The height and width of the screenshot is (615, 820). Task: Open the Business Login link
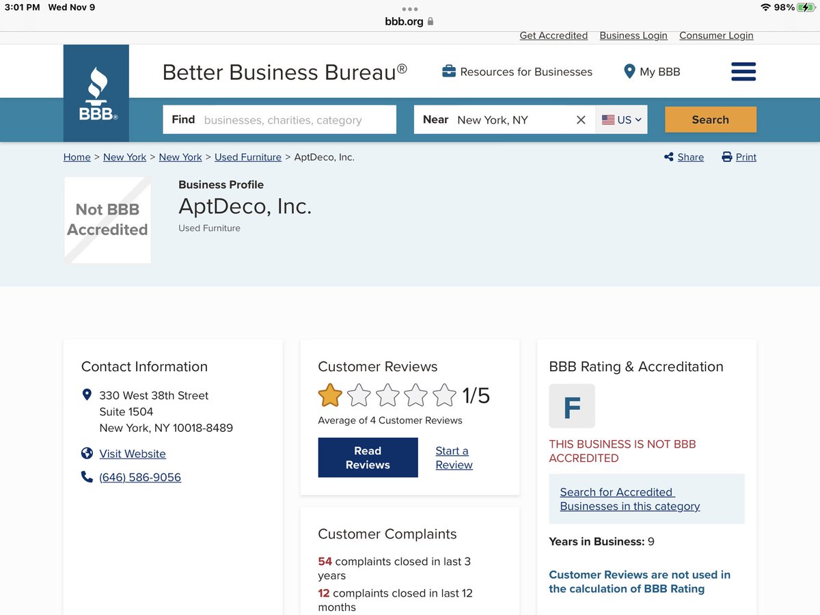click(x=633, y=36)
